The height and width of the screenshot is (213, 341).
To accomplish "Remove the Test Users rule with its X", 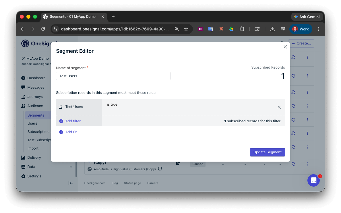I will [x=279, y=107].
